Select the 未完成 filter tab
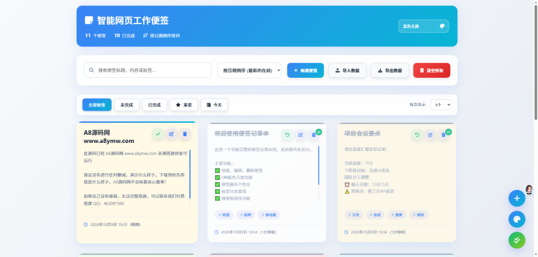Screen dimensions: 538x257 (x=126, y=105)
